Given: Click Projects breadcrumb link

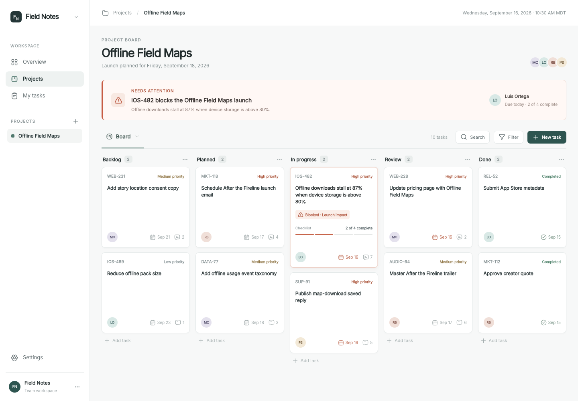Looking at the screenshot, I should click(122, 13).
